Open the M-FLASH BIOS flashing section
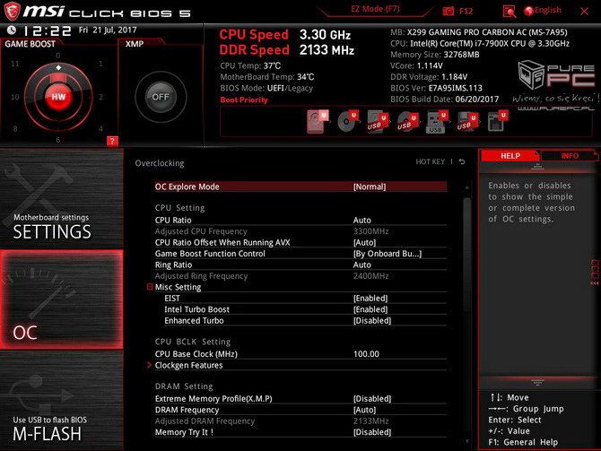The image size is (601, 451). click(61, 401)
